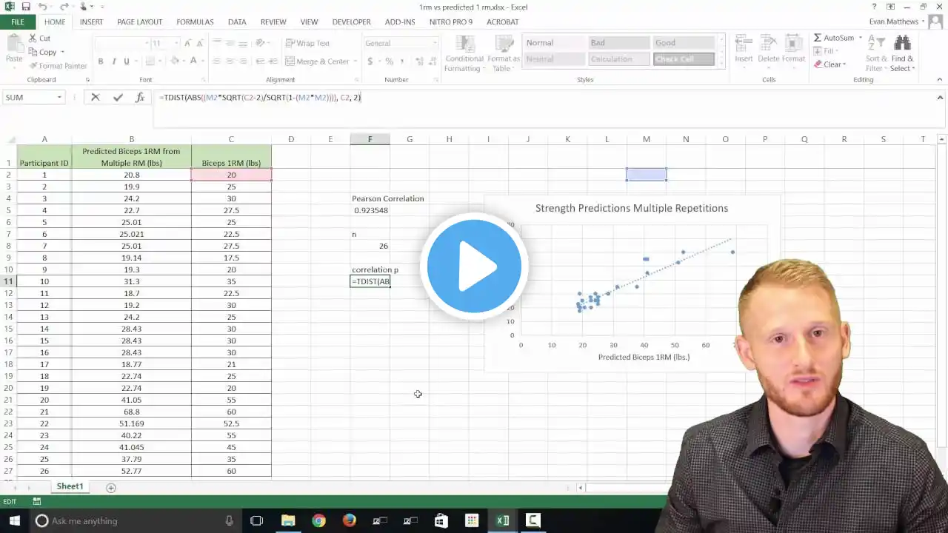The height and width of the screenshot is (533, 948).
Task: Click the Save icon in quick access toolbar
Action: pyautogui.click(x=25, y=7)
